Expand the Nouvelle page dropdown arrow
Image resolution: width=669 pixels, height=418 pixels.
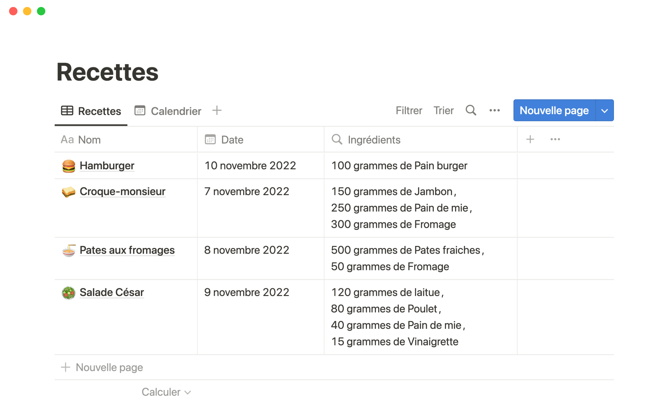click(605, 111)
